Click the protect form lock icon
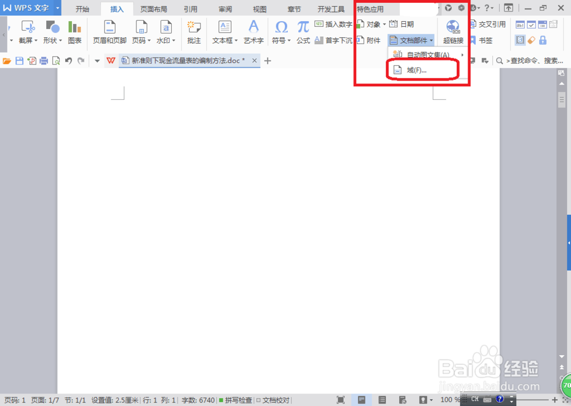 click(542, 40)
